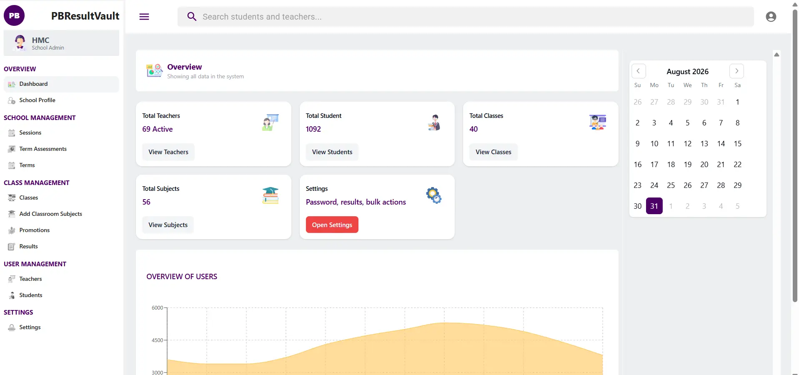Focus the search students and teachers field
The width and height of the screenshot is (799, 375).
tap(466, 17)
